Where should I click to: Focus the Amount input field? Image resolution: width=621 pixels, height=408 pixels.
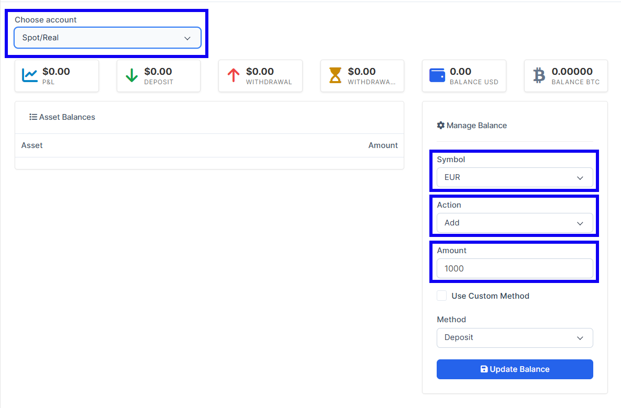(515, 269)
